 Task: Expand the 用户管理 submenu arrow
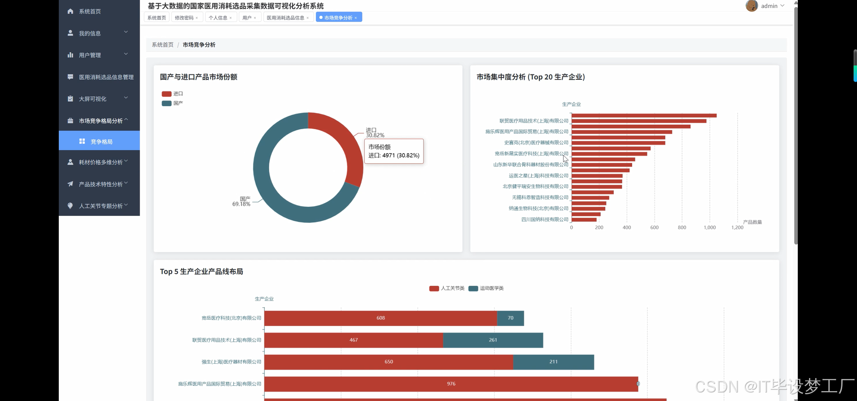(126, 54)
